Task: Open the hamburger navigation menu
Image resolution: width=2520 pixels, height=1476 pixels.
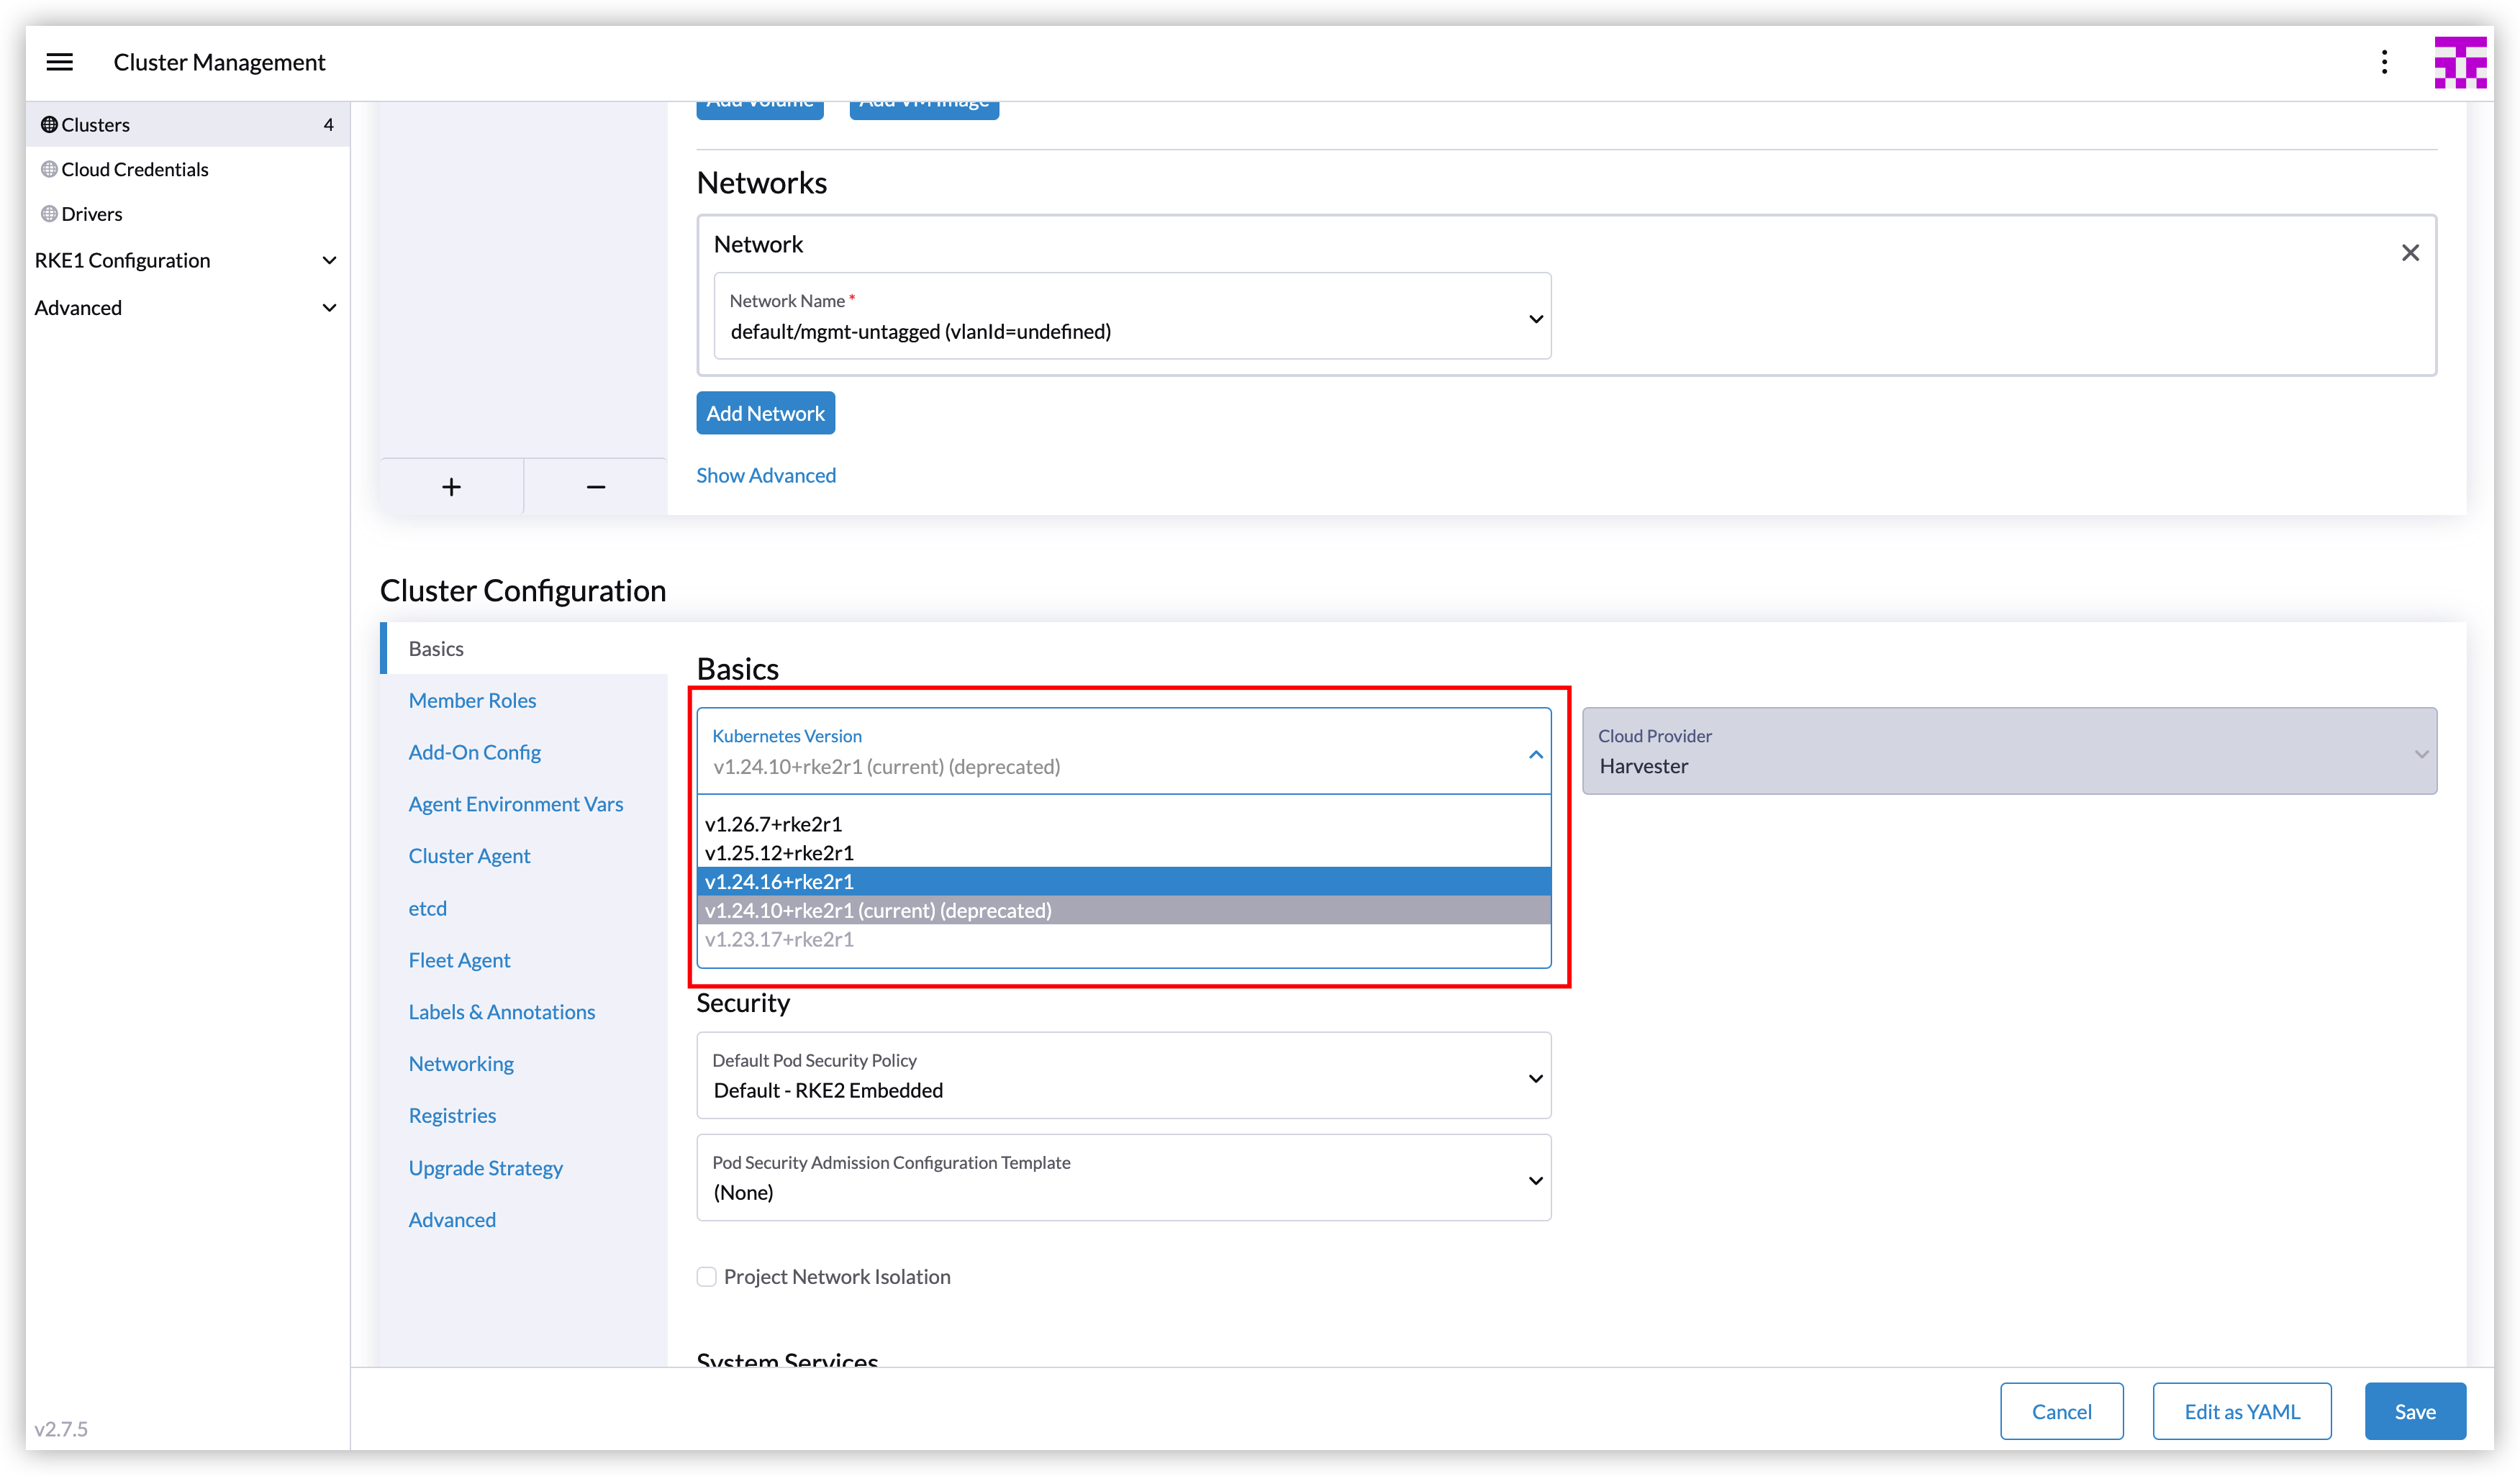Action: pos(60,62)
